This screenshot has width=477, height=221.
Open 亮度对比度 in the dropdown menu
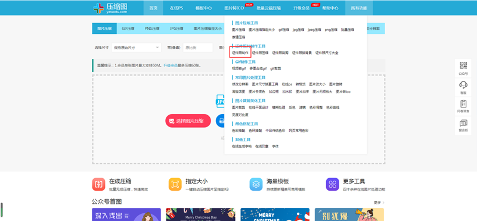click(240, 115)
